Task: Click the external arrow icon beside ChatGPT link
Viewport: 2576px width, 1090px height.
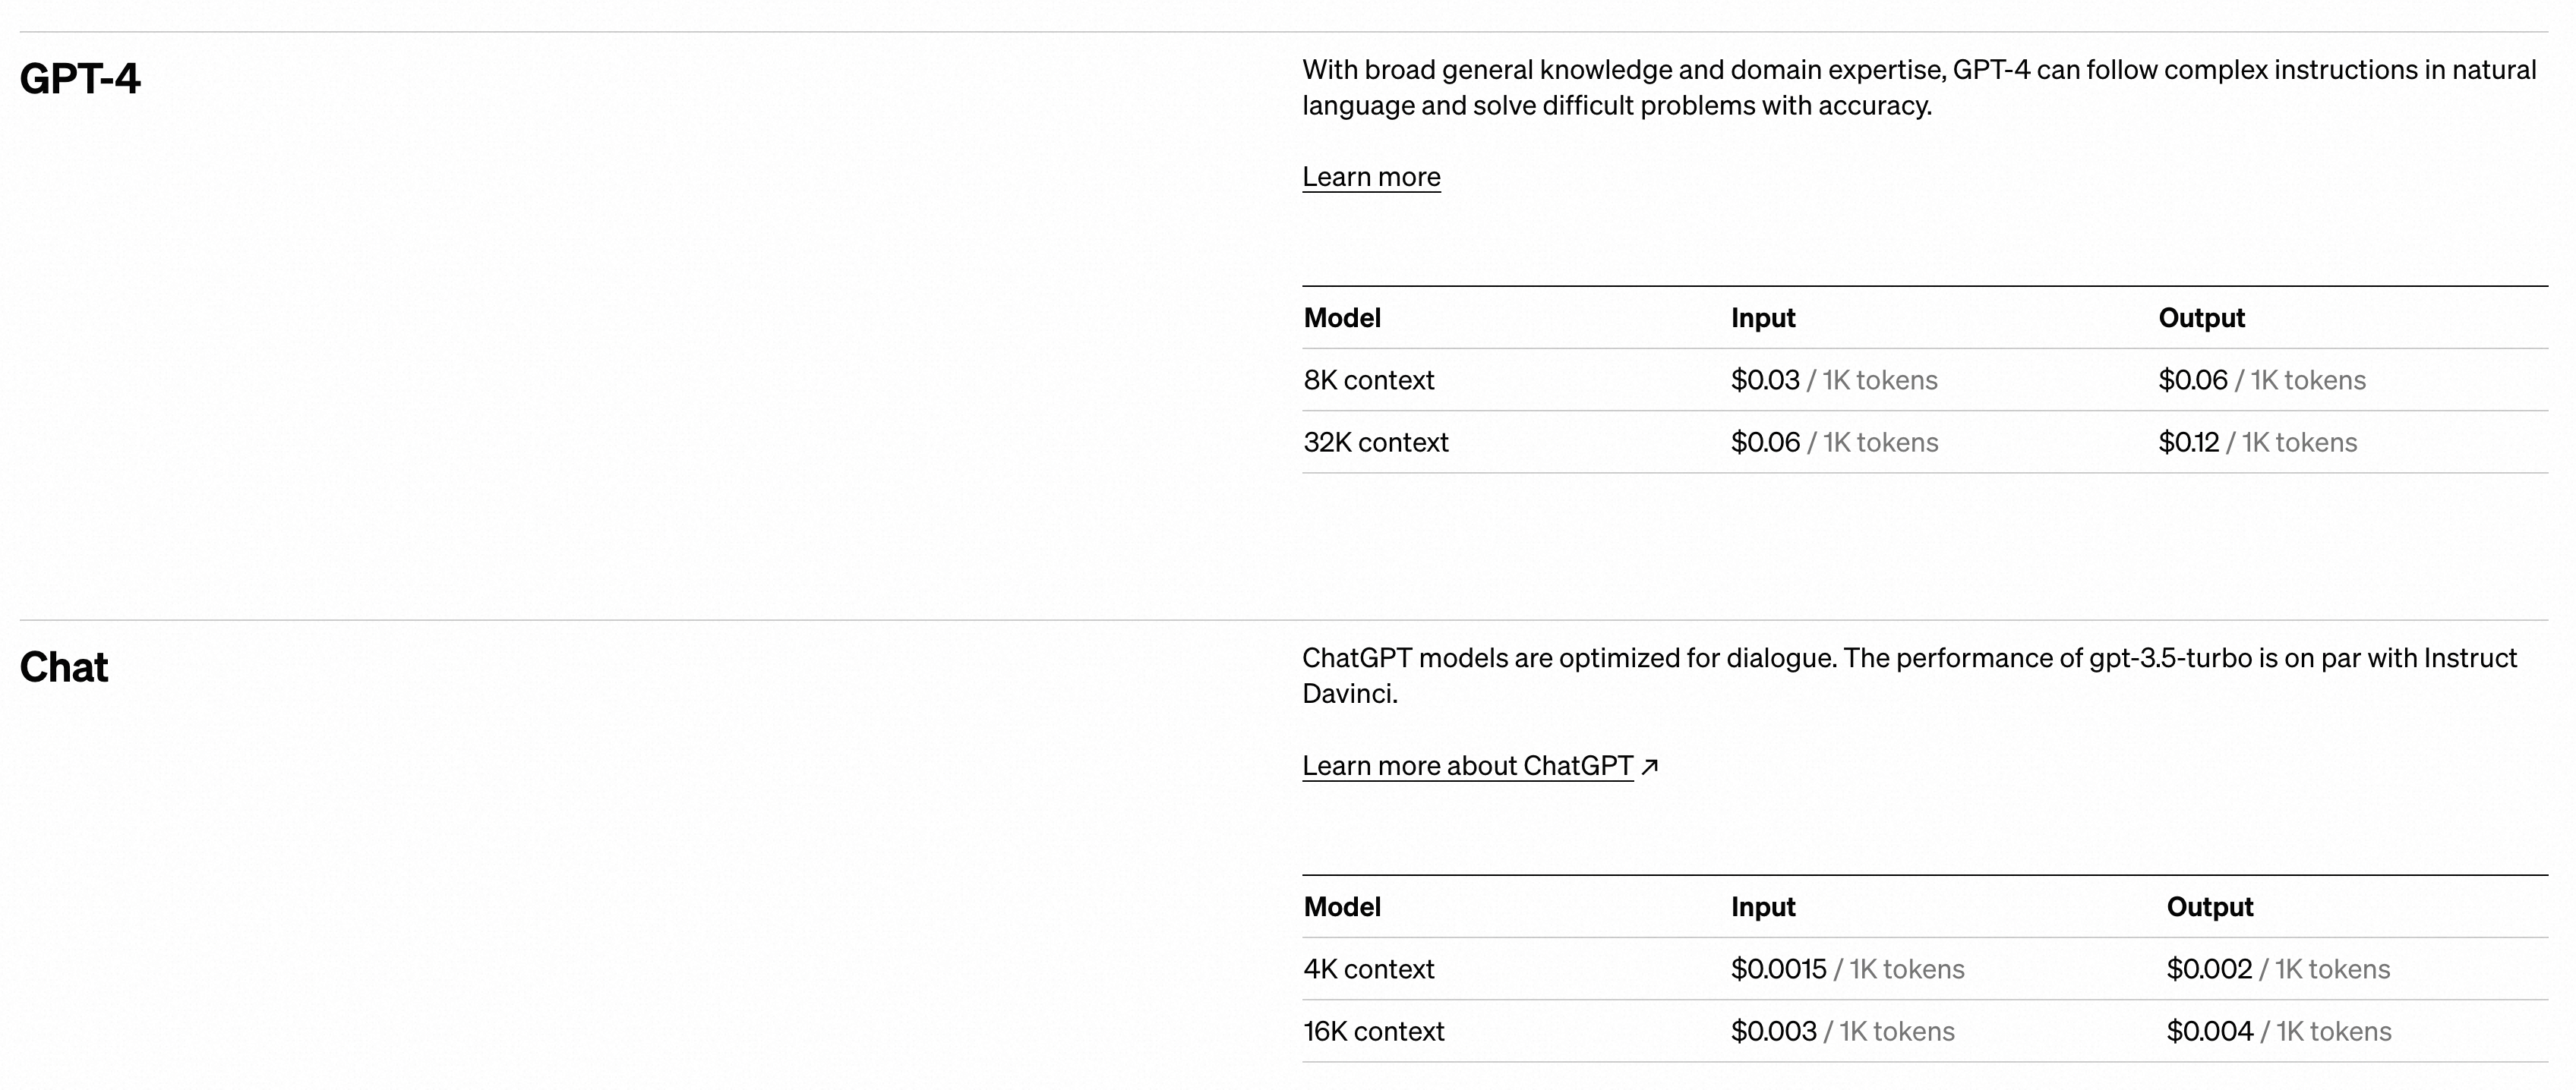Action: point(1650,767)
